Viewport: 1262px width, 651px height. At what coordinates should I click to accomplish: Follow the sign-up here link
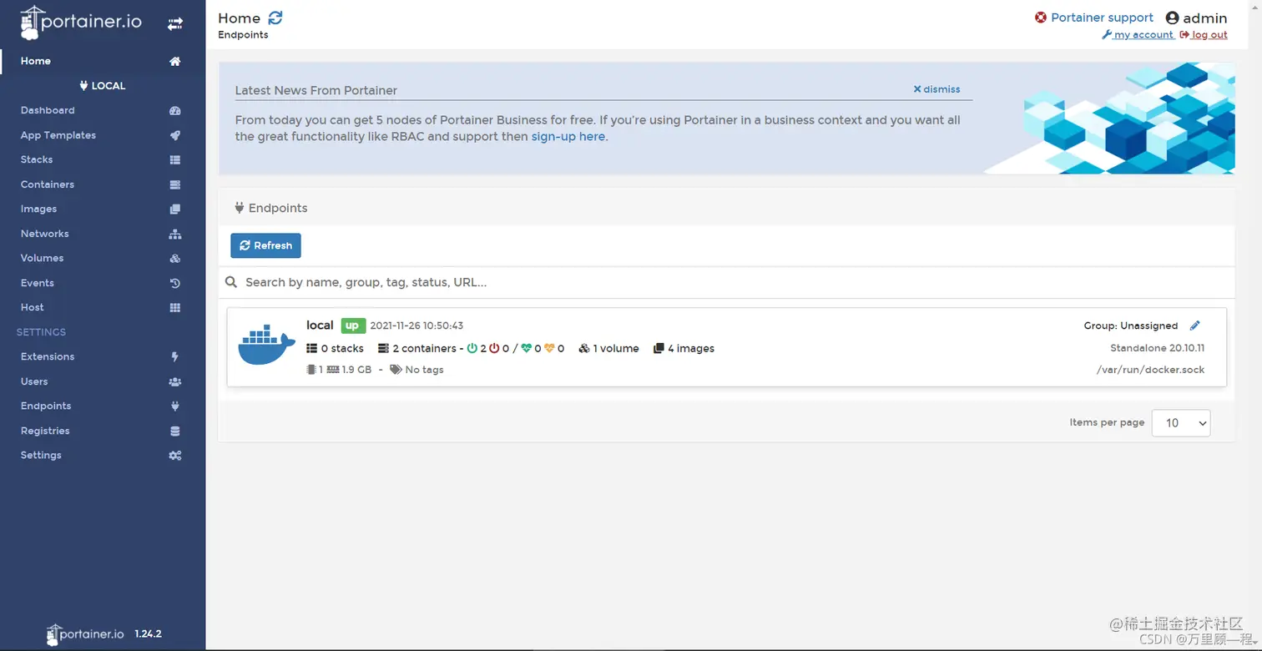pyautogui.click(x=568, y=137)
